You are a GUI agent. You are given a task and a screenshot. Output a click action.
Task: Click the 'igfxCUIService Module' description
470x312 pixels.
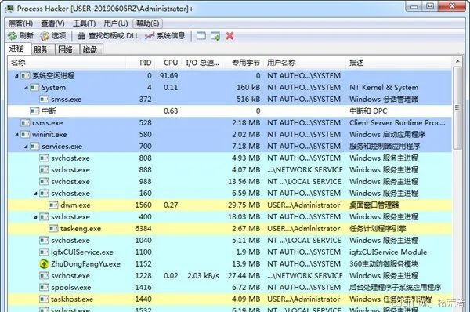click(x=389, y=252)
